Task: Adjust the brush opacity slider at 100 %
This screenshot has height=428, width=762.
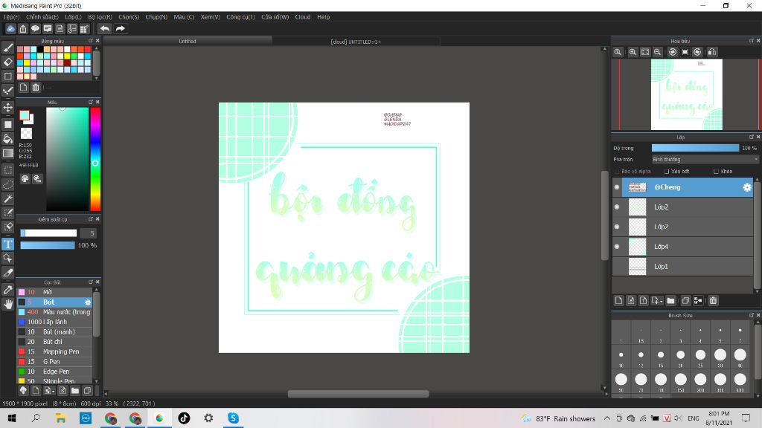Action: [x=48, y=245]
